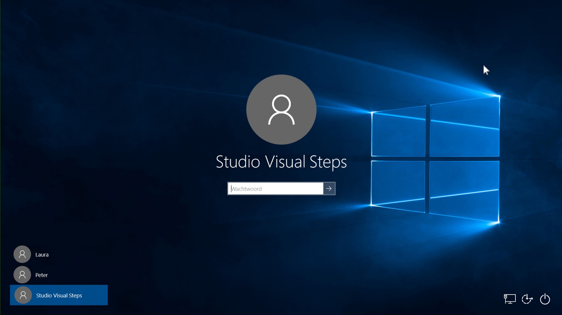Screen dimensions: 562x315
Task: Click the network connection icon
Action: 510,299
